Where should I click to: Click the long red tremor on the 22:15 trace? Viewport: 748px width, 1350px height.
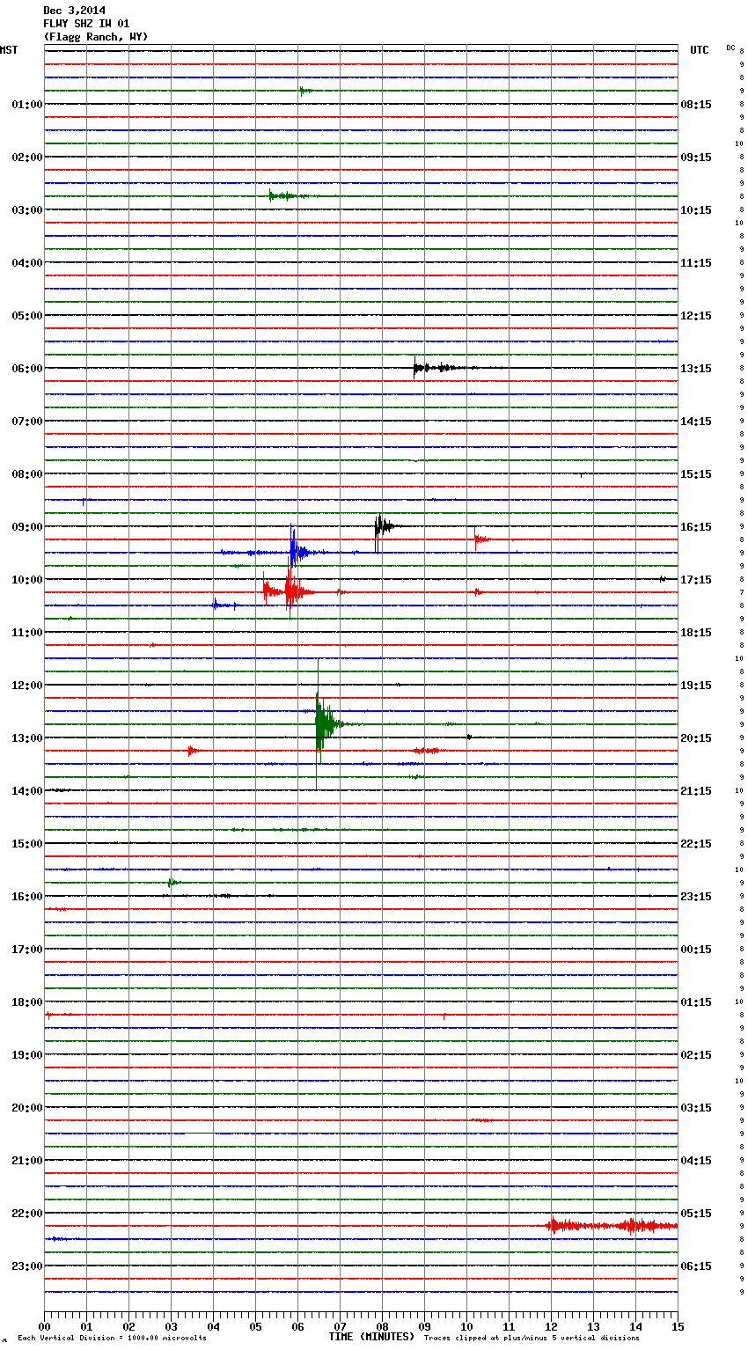coord(612,1225)
